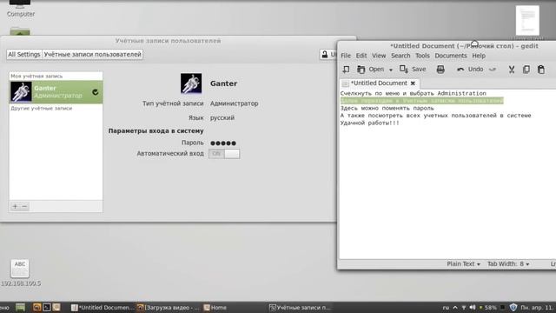Open the Help menu in gedit

tap(479, 56)
